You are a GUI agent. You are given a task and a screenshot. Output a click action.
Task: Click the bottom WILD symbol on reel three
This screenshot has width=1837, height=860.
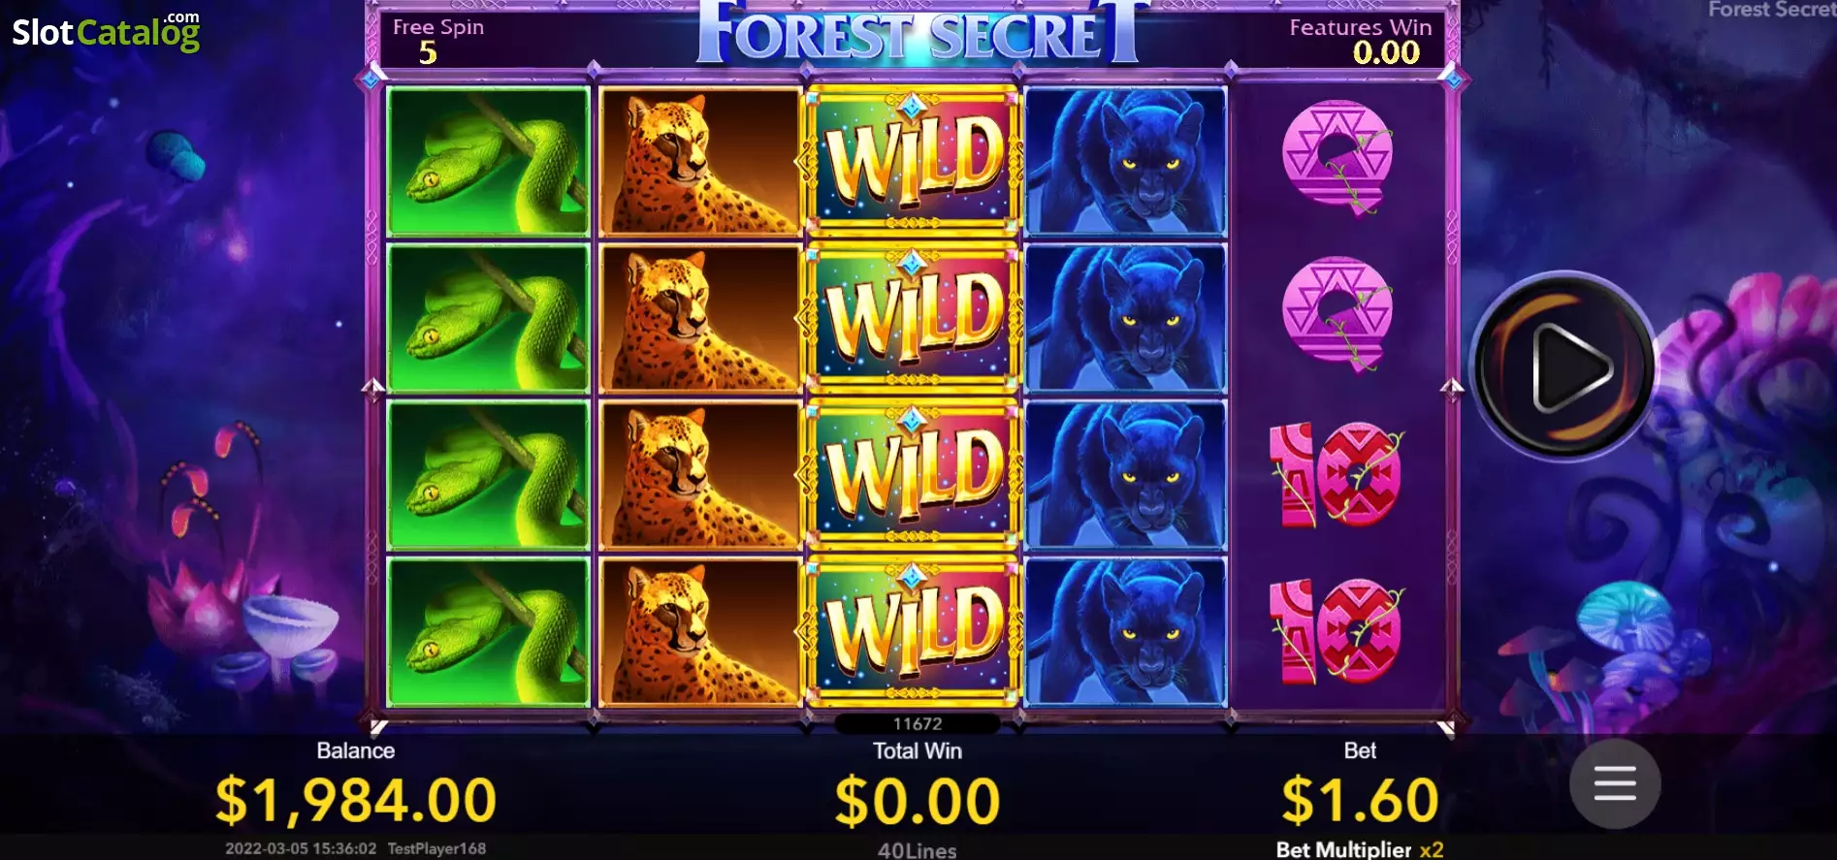[913, 632]
